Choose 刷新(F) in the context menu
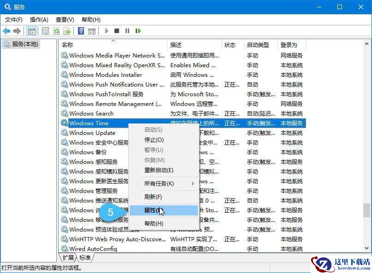This screenshot has height=273, width=372. [164, 197]
